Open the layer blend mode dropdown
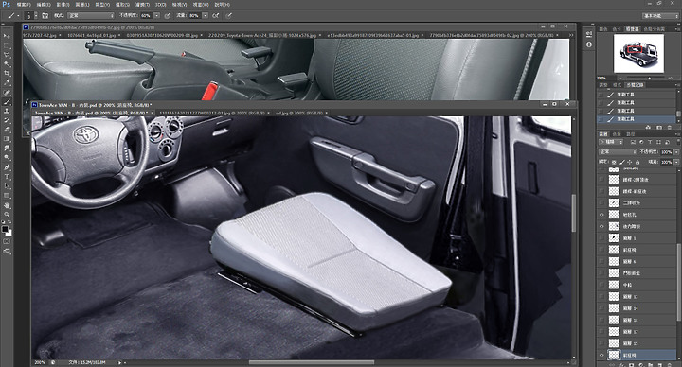682x367 pixels. (x=618, y=152)
